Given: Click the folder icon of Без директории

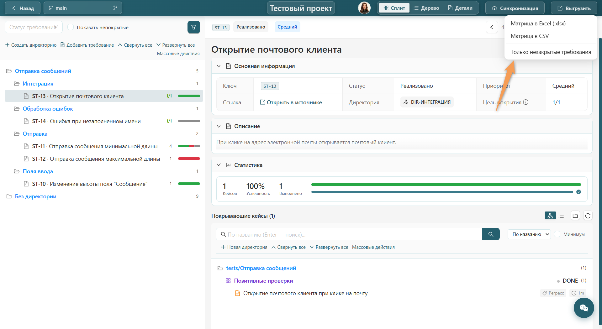Looking at the screenshot, I should click(9, 196).
